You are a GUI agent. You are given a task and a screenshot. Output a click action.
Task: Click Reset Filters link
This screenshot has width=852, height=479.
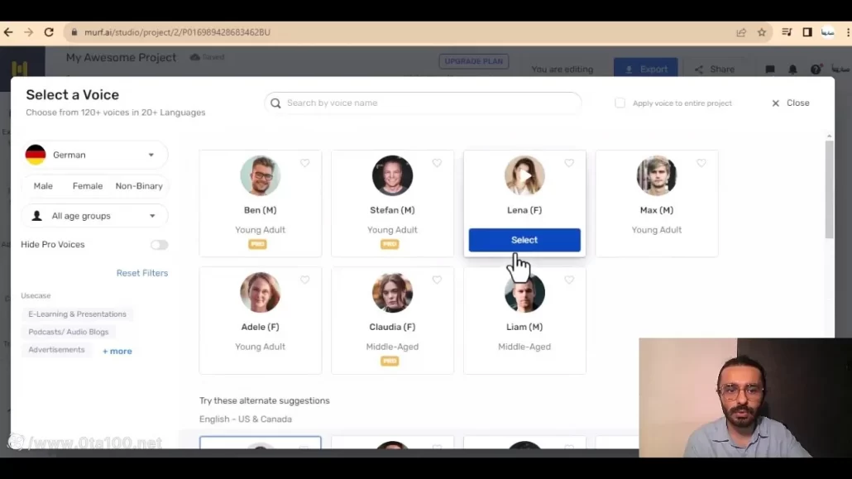pyautogui.click(x=141, y=273)
